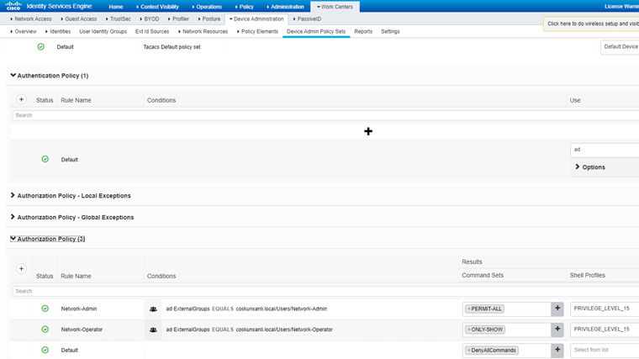Remove ONLY-SHOW command set tag
This screenshot has height=359, width=639.
(x=468, y=330)
